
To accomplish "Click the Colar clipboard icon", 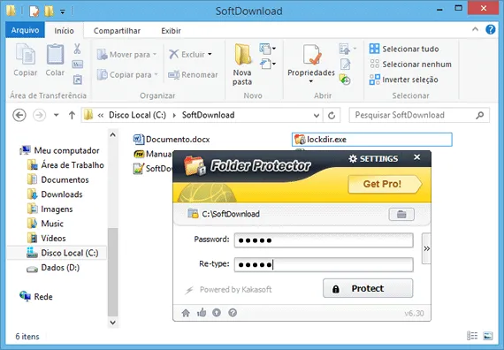I will [x=55, y=54].
